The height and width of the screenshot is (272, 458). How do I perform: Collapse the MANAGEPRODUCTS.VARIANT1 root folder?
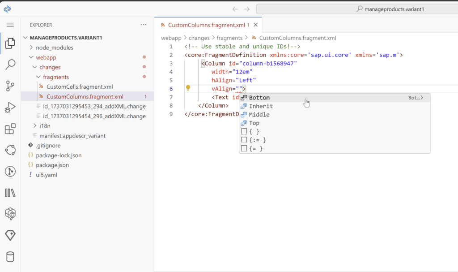tap(25, 38)
